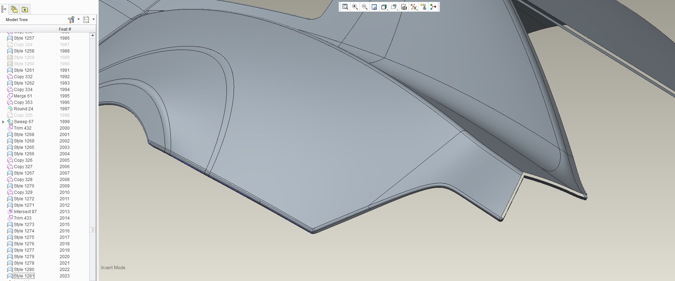Select the Copy 353 feature

tap(23, 102)
